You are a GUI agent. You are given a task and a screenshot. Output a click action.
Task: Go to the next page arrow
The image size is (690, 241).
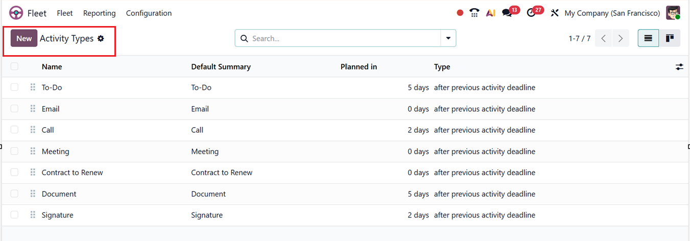621,38
